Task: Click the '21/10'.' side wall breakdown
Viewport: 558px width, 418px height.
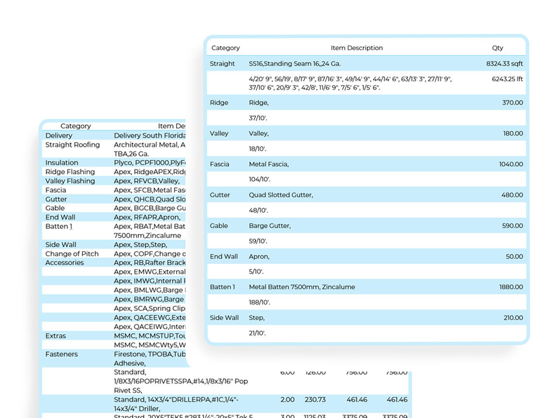Action: pyautogui.click(x=258, y=333)
